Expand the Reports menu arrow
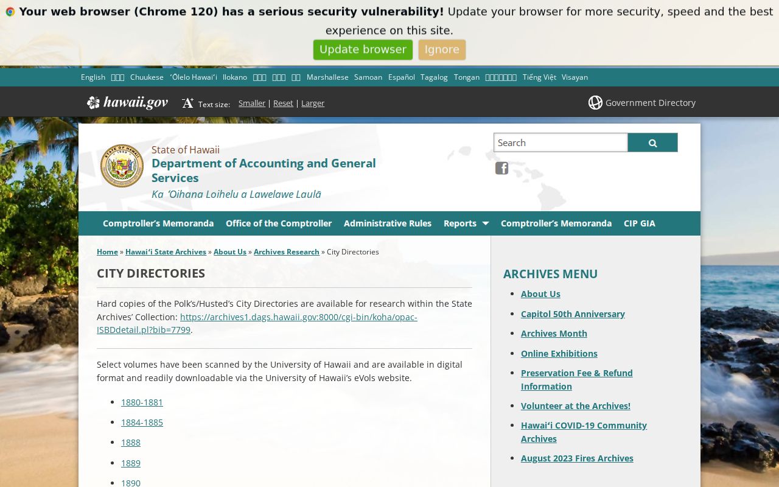779x487 pixels. tap(485, 223)
